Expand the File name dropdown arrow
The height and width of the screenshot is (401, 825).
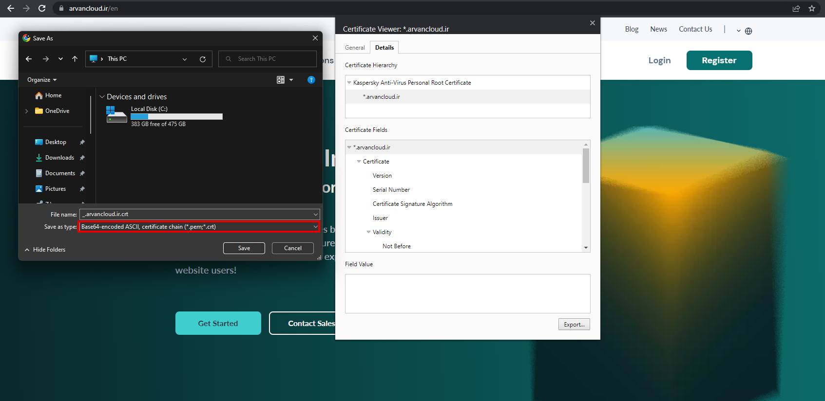[316, 214]
